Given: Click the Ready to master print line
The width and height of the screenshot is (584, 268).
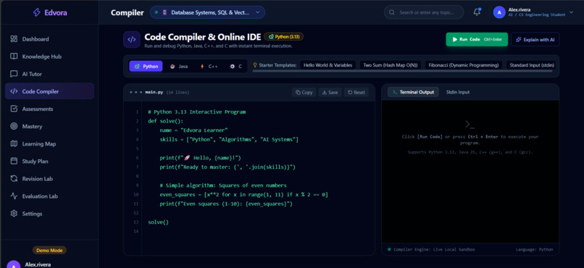Looking at the screenshot, I should 228,167.
